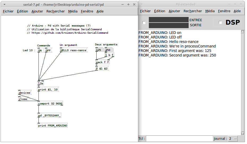Click the devices message box
The image size is (247, 144).
coord(25,93)
